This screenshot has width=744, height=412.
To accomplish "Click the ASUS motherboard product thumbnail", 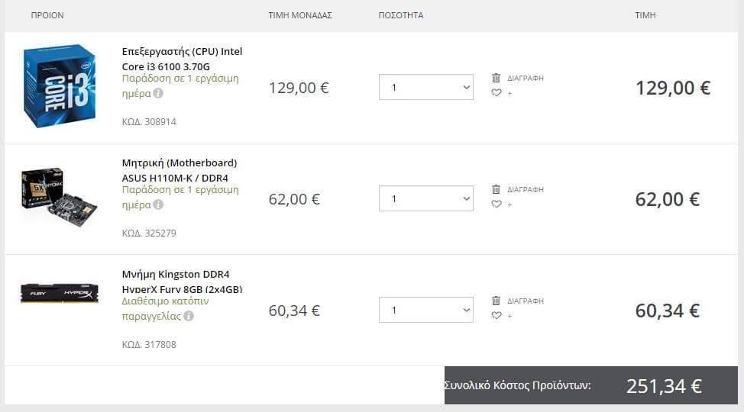I will point(59,196).
